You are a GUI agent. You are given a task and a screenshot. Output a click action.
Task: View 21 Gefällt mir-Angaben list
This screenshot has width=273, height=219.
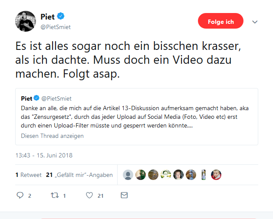[x=79, y=175]
